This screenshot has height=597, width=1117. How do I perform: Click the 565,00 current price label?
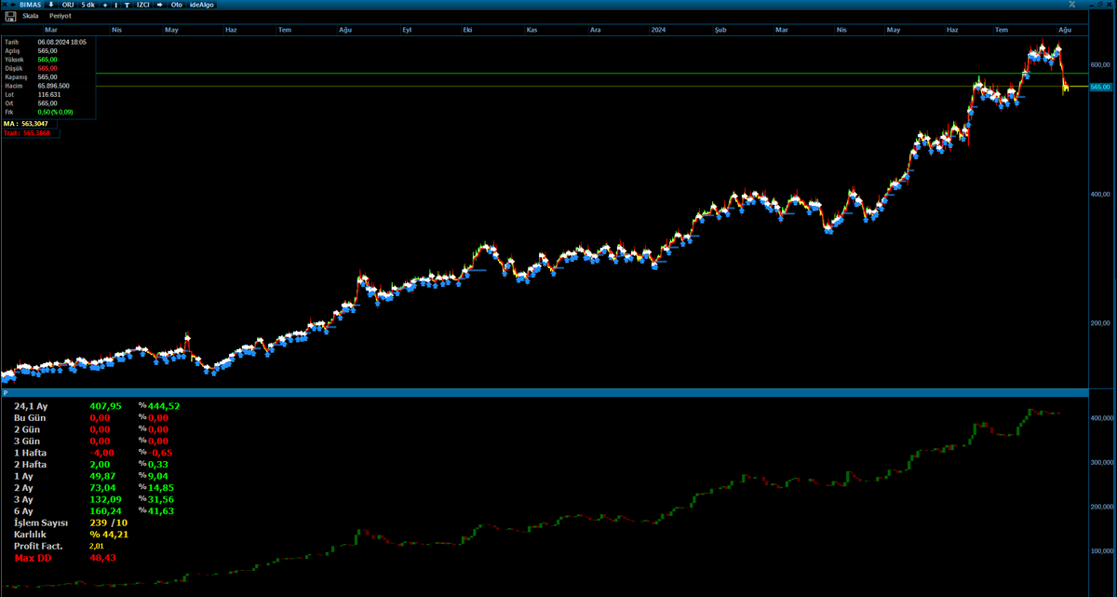pos(1100,87)
